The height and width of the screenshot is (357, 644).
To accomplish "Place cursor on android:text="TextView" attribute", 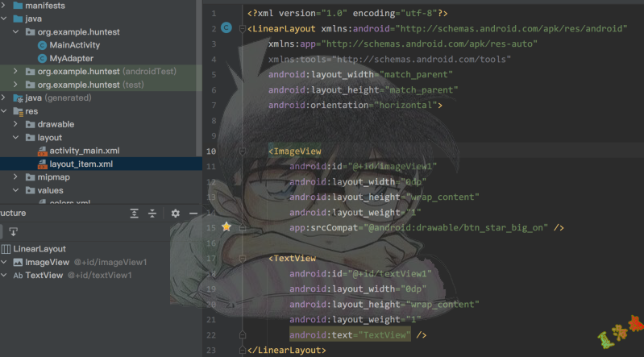I will (x=349, y=334).
